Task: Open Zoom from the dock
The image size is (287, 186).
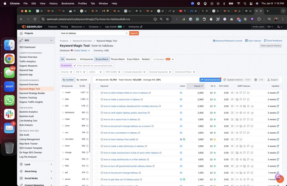Action: (9, 86)
